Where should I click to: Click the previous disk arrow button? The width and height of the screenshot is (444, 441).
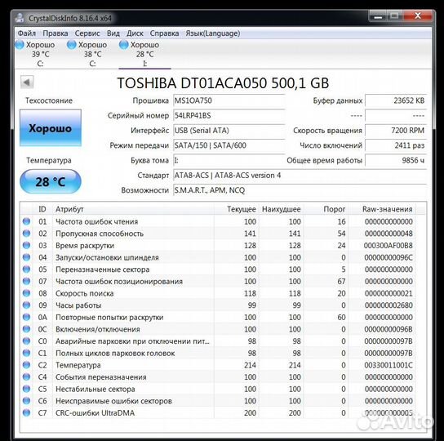(27, 82)
